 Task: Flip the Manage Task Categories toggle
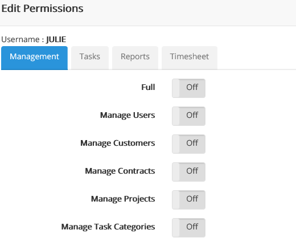[x=188, y=228]
